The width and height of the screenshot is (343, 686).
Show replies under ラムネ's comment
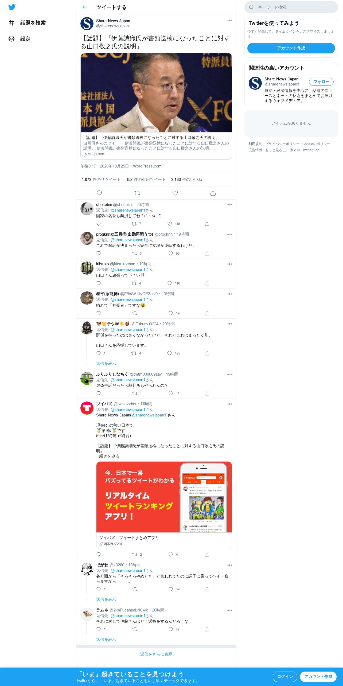point(106,640)
